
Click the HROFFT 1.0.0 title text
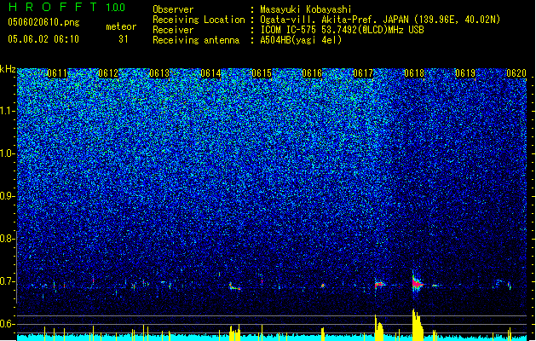point(66,7)
